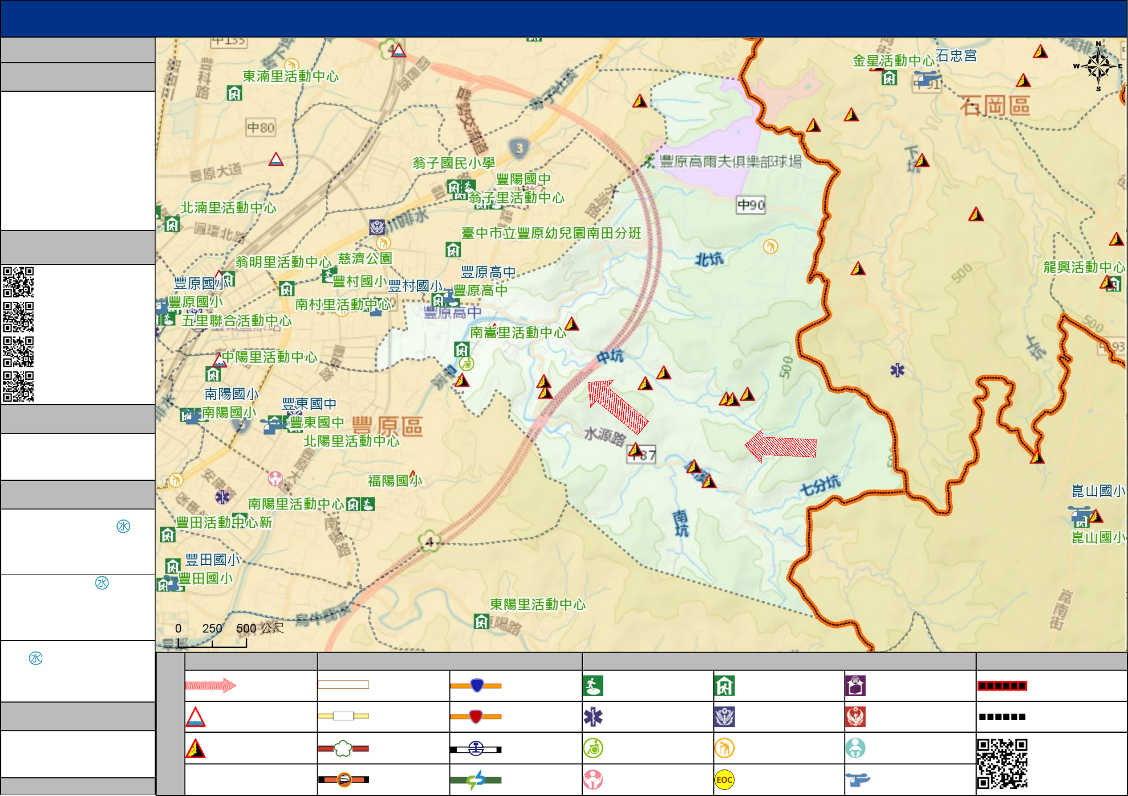The width and height of the screenshot is (1128, 796).
Task: Click the 五里聯合活動中心 label
Action: pos(237,320)
